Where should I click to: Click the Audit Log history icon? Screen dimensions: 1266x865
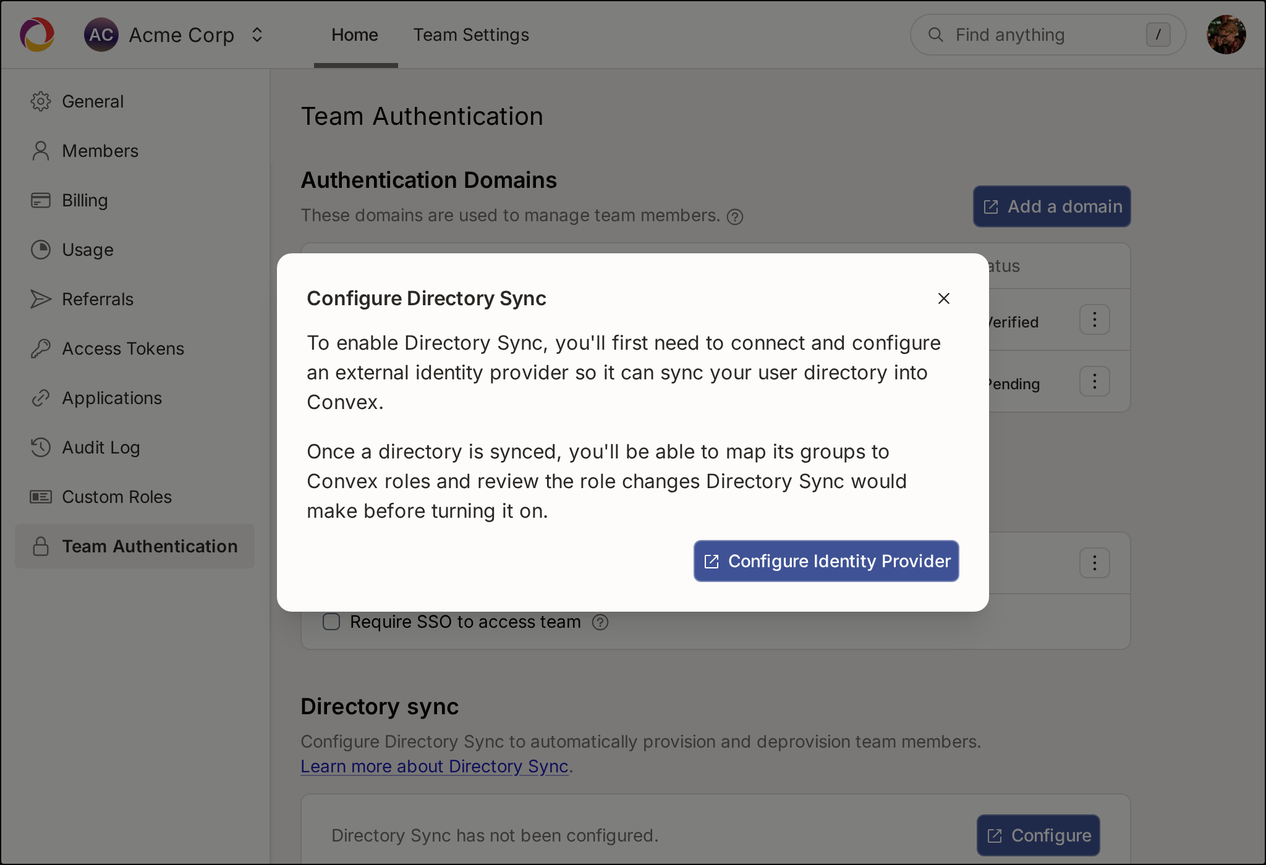click(x=41, y=447)
